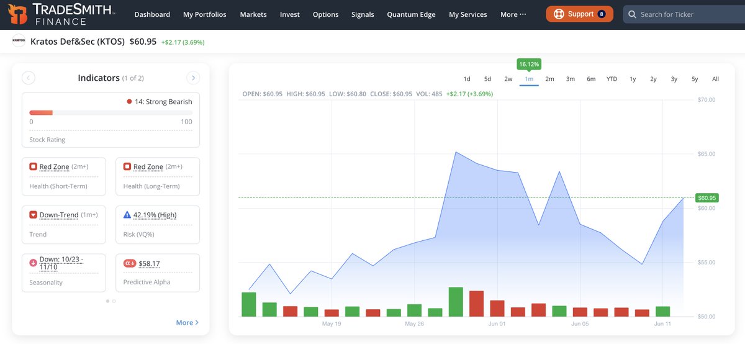Select the 2w chart range
The image size is (745, 344).
tap(508, 79)
